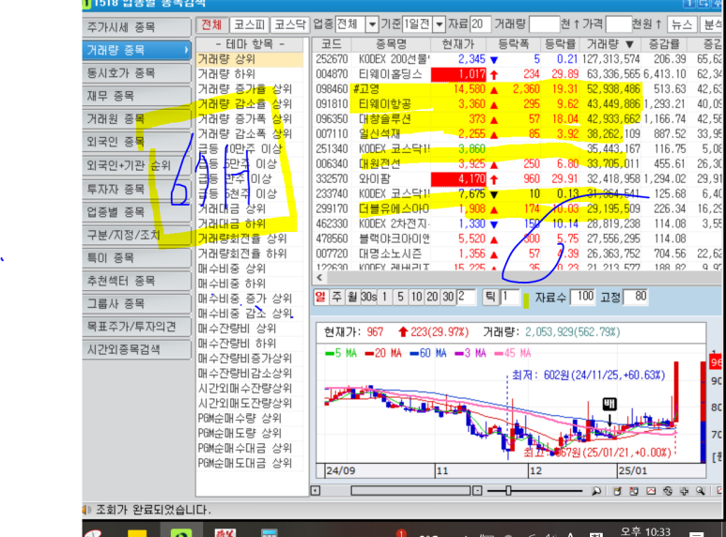Click the 60 MA legend swatch
Image resolution: width=726 pixels, height=537 pixels.
(414, 354)
